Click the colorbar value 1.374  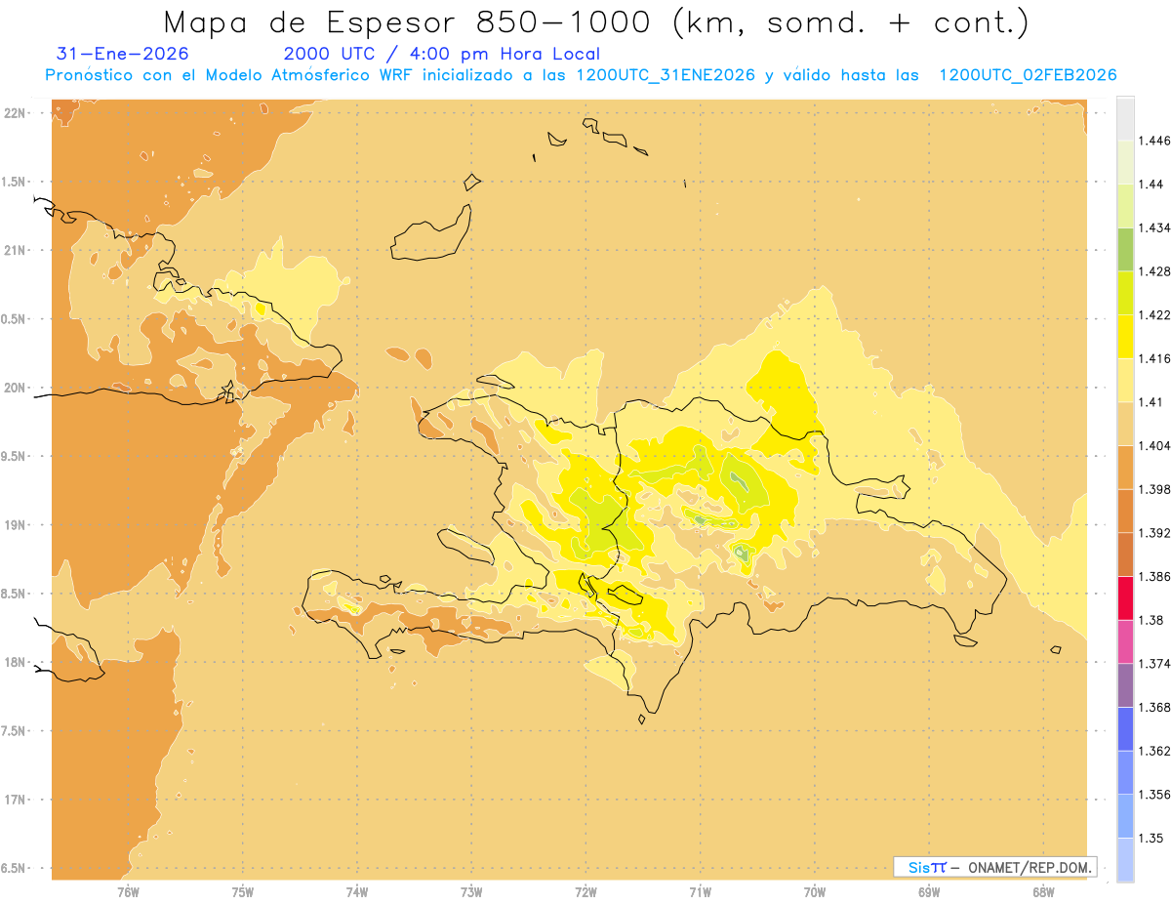(1154, 664)
